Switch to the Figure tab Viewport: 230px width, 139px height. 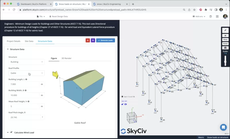click(x=54, y=58)
